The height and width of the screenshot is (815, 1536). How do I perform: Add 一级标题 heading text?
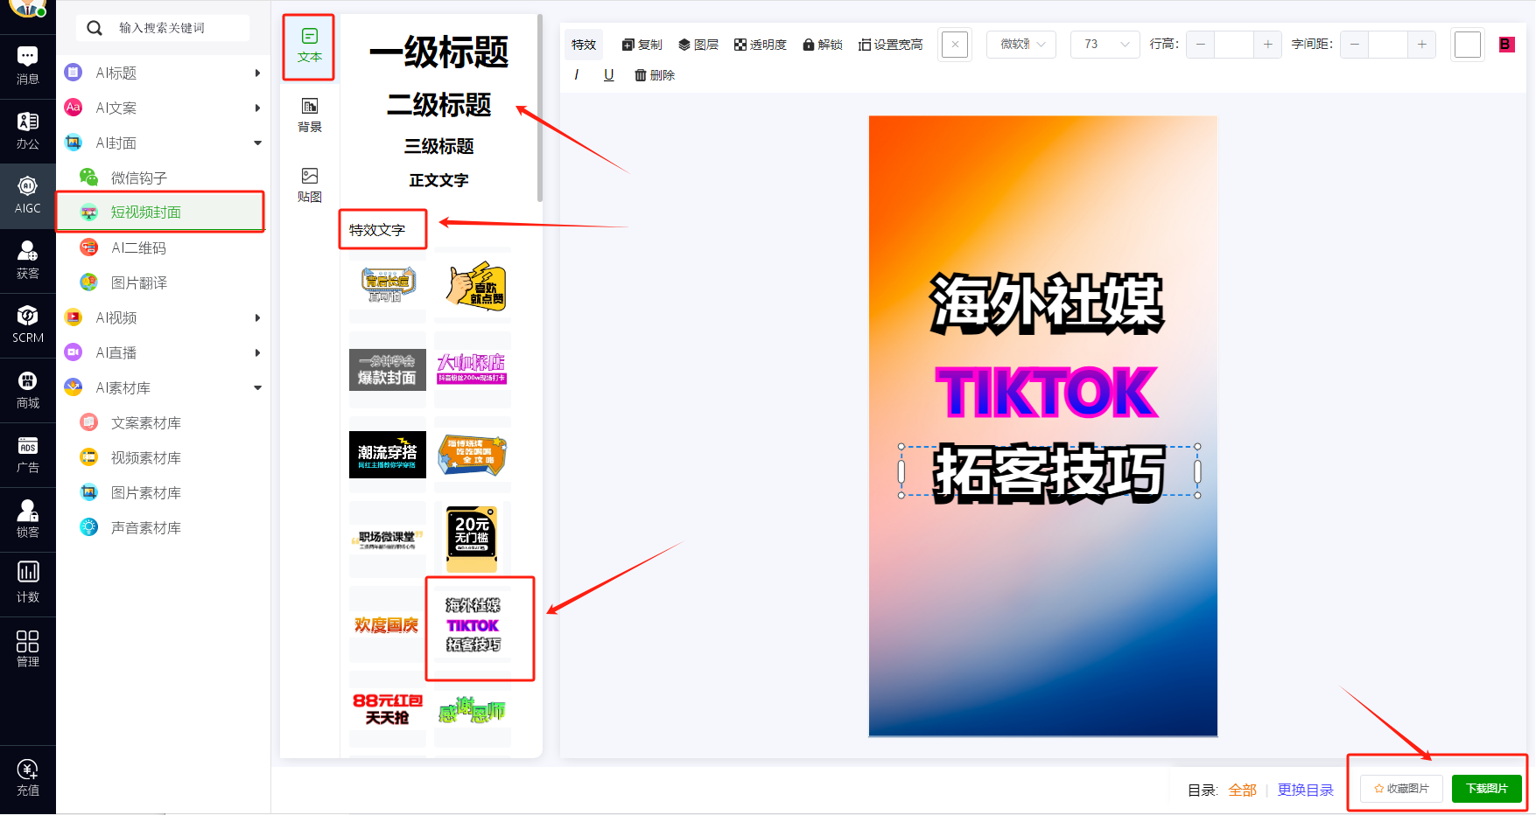tap(438, 52)
